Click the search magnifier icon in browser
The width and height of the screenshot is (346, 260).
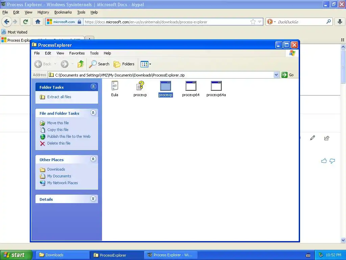coord(328,22)
